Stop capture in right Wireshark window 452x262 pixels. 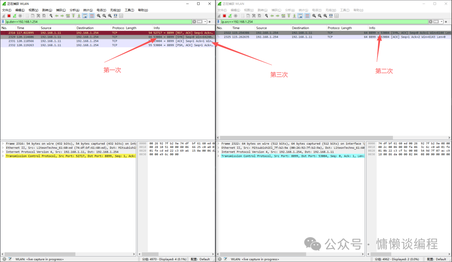[x=224, y=16]
